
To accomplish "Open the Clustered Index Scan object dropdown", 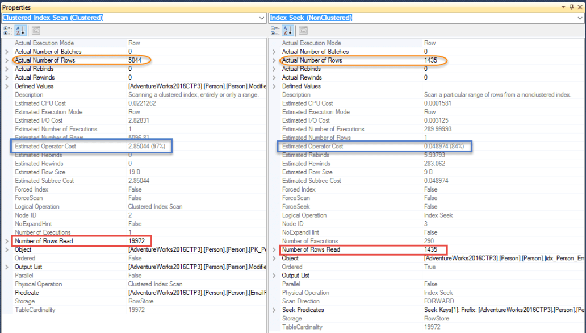I will coord(262,18).
